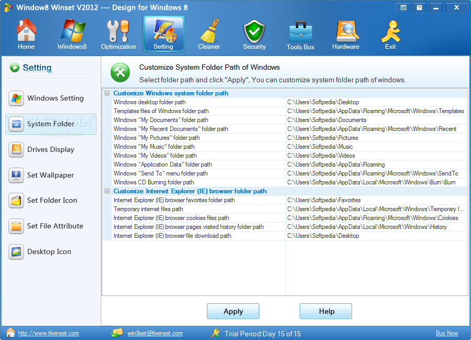Click the email envelope icon in status bar
This screenshot has height=340, width=471.
click(117, 333)
